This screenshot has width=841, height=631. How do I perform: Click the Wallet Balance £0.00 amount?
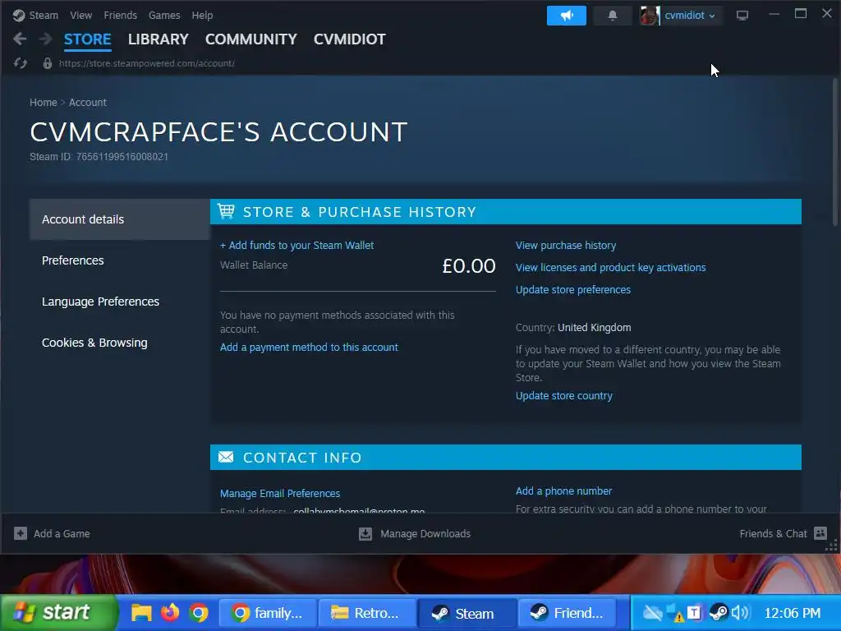[x=468, y=266]
